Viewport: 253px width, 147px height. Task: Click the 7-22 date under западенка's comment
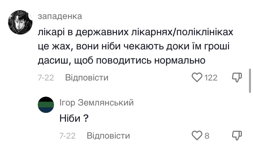46,78
